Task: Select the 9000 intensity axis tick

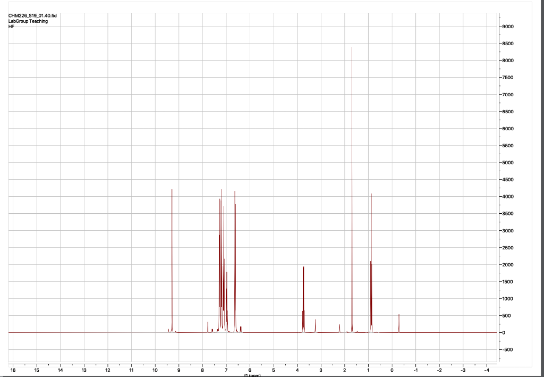Action: (x=508, y=26)
